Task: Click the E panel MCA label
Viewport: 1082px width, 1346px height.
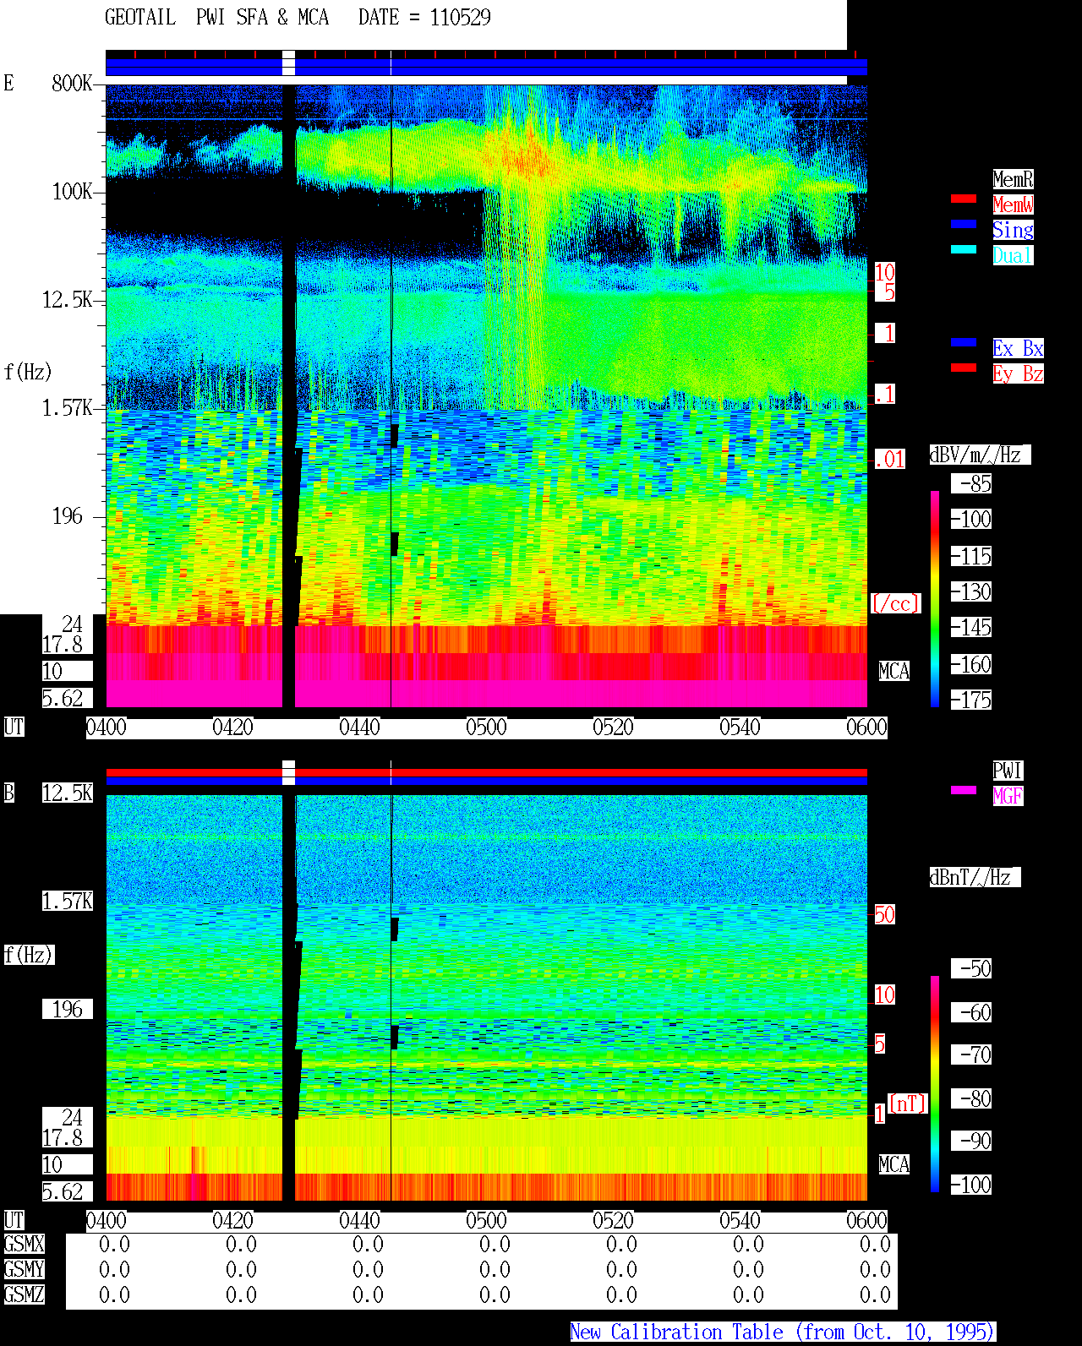Action: [x=893, y=672]
